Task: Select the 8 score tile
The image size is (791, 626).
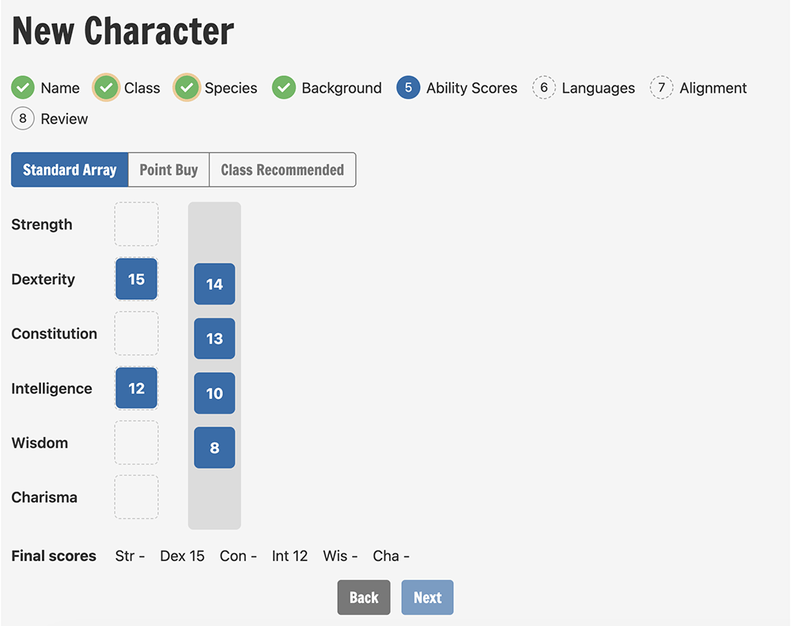Action: [214, 447]
